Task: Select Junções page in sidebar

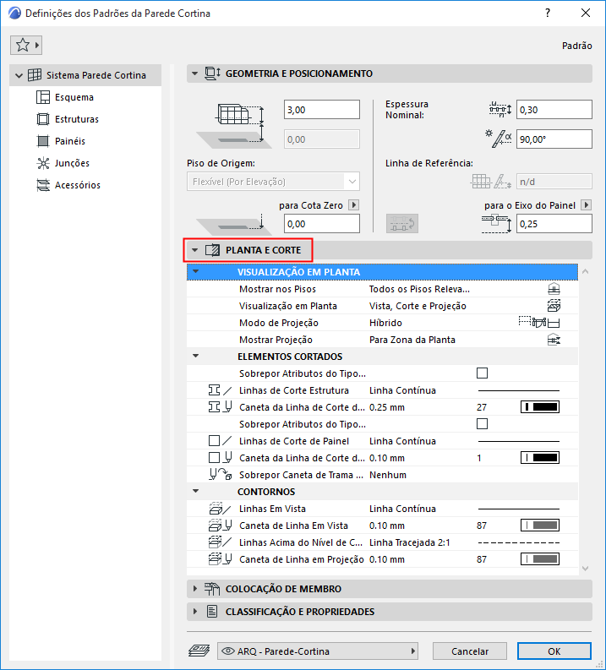Action: coord(63,163)
